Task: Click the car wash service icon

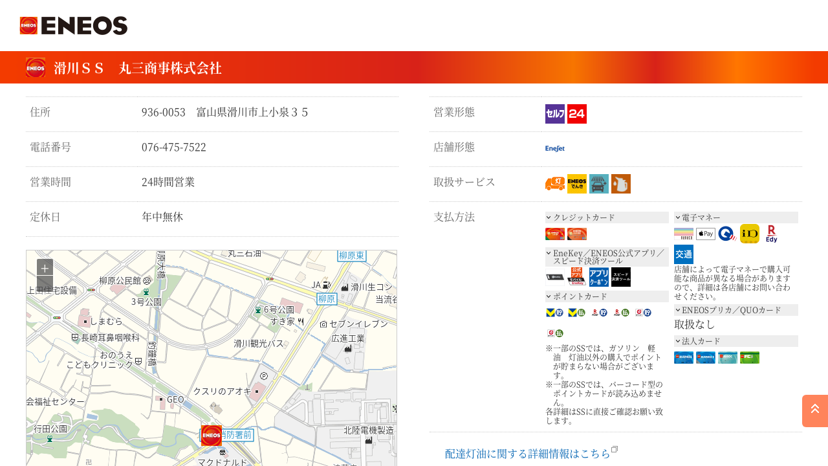Action: [x=599, y=184]
